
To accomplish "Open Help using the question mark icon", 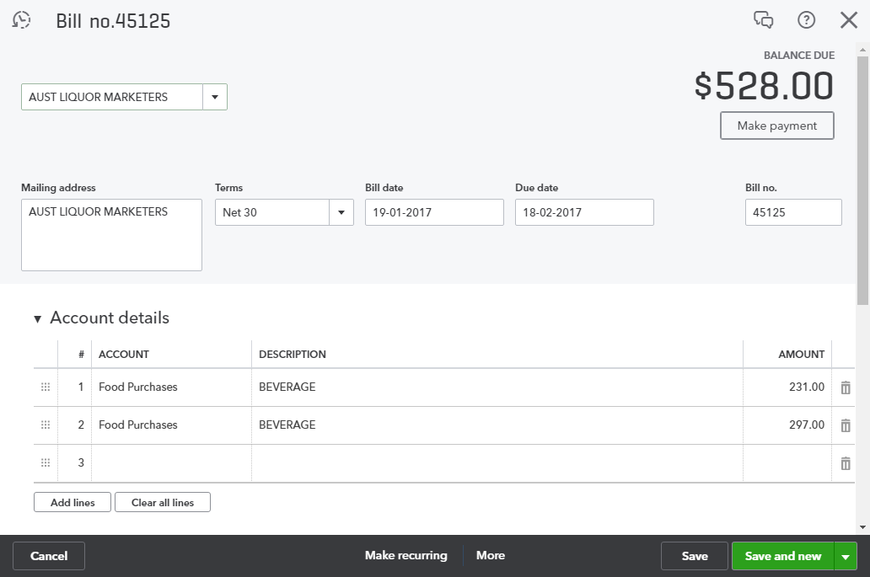I will point(807,20).
